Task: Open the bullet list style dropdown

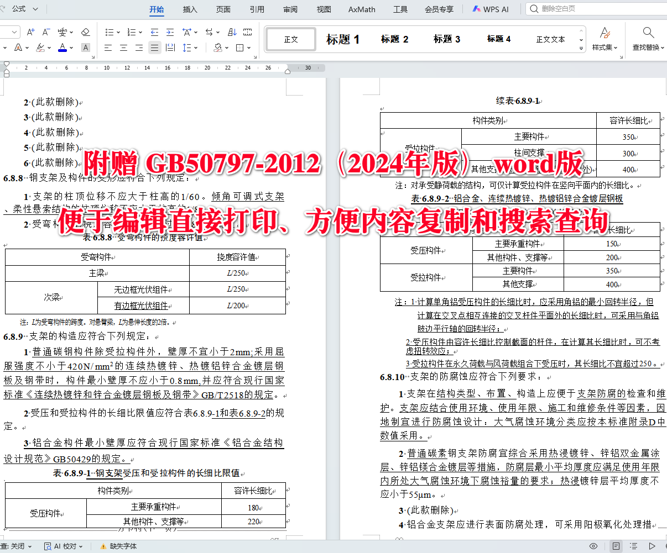Action: tap(118, 31)
